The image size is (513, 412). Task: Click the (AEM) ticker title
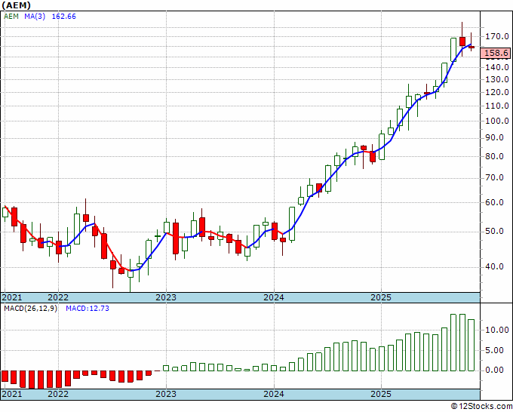tap(17, 5)
